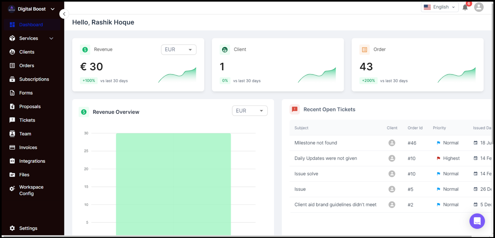The height and width of the screenshot is (238, 495).
Task: Open the Client aid brand guidelines ticket
Action: (335, 204)
